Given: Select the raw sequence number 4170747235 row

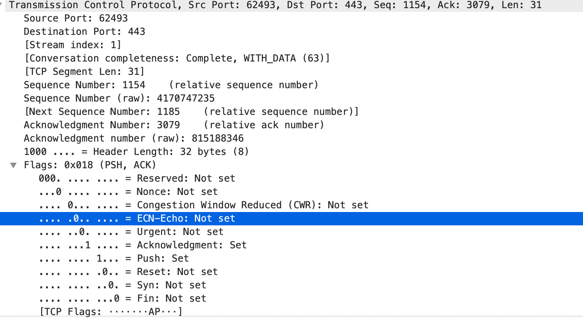Looking at the screenshot, I should (x=119, y=98).
